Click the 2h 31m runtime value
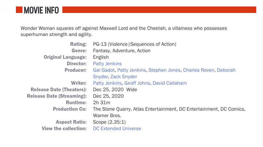Screen dimensions: 263x147 (102, 103)
